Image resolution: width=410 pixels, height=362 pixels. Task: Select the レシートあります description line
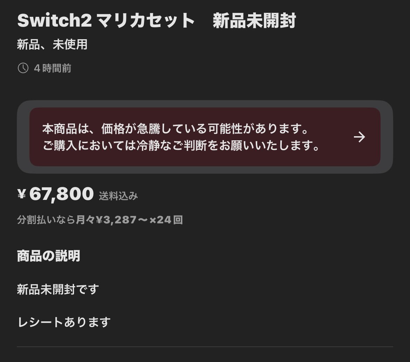(x=64, y=322)
